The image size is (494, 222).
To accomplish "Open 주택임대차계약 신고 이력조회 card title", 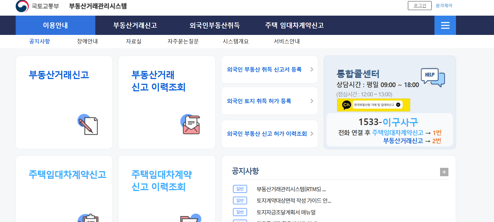I will click(162, 181).
